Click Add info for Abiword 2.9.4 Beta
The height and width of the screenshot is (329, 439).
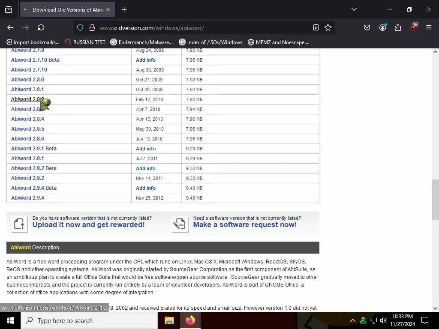click(x=146, y=188)
